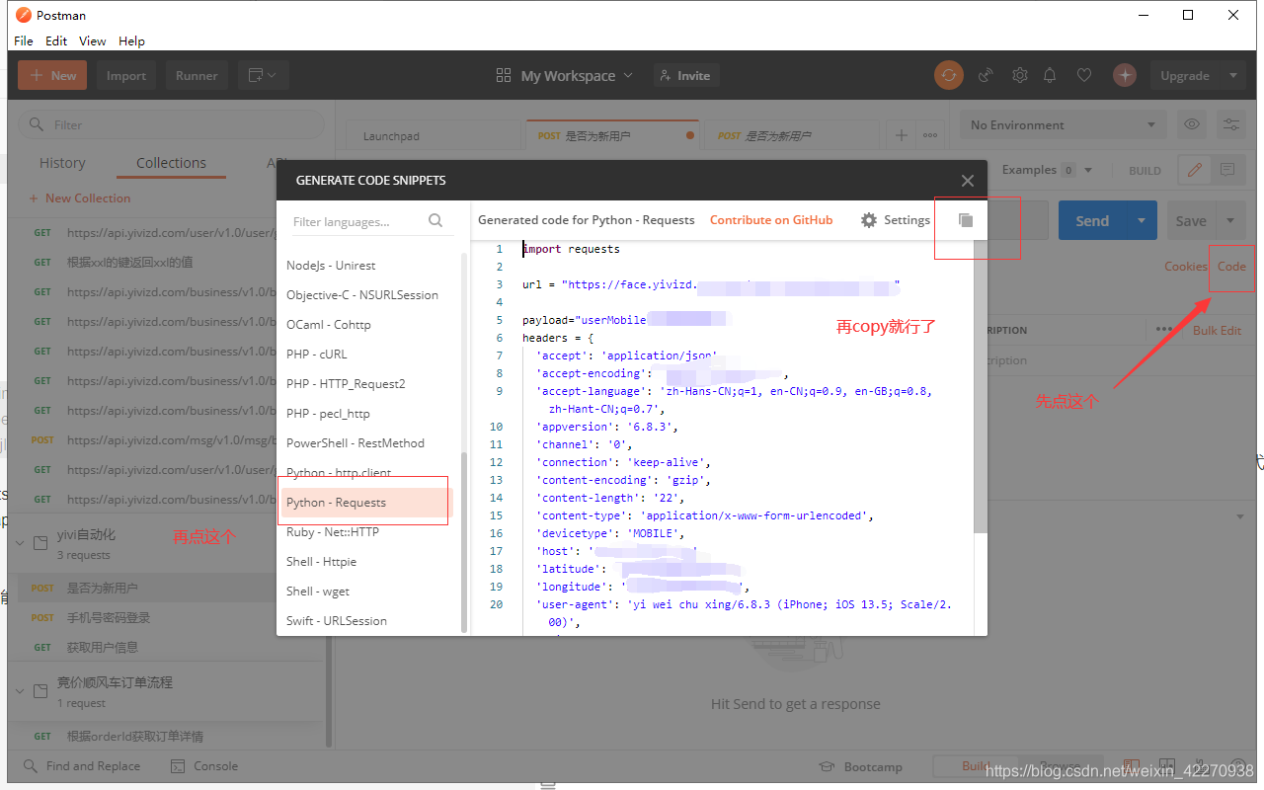The height and width of the screenshot is (790, 1264).
Task: Invite people to the workspace
Action: click(684, 75)
